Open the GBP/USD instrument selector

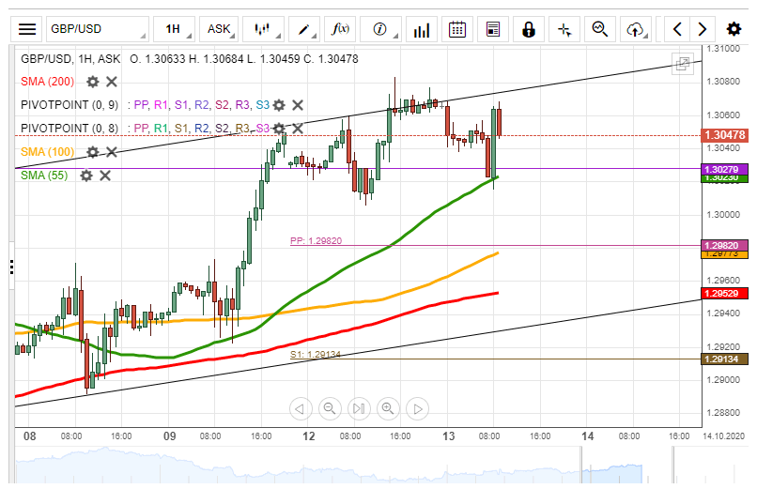(x=98, y=29)
